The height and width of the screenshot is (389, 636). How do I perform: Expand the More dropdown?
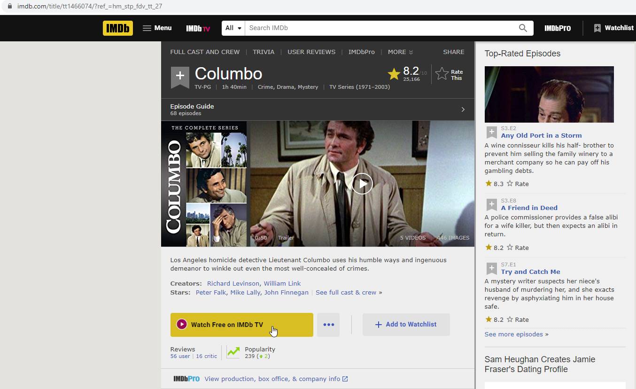tap(400, 52)
